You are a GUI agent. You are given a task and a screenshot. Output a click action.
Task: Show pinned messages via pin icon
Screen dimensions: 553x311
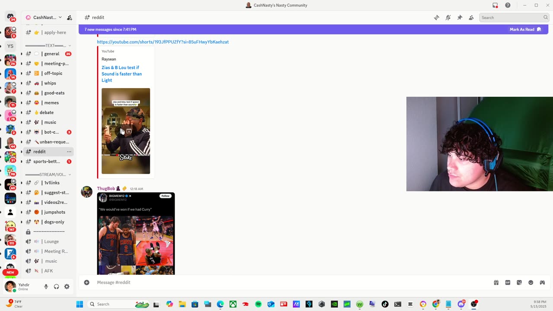click(x=460, y=18)
